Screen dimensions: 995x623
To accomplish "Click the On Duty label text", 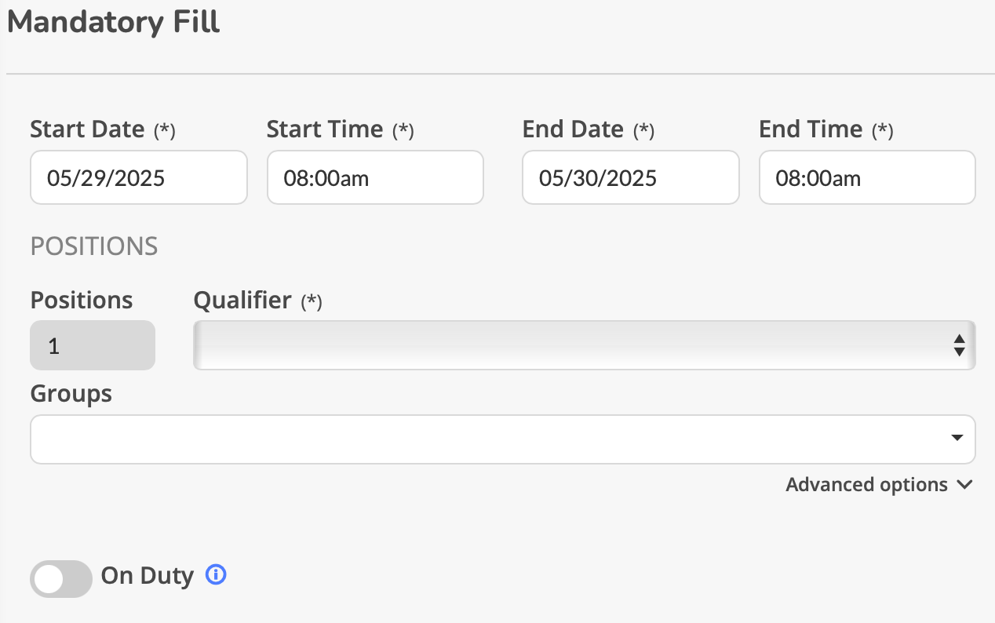I will [x=147, y=576].
